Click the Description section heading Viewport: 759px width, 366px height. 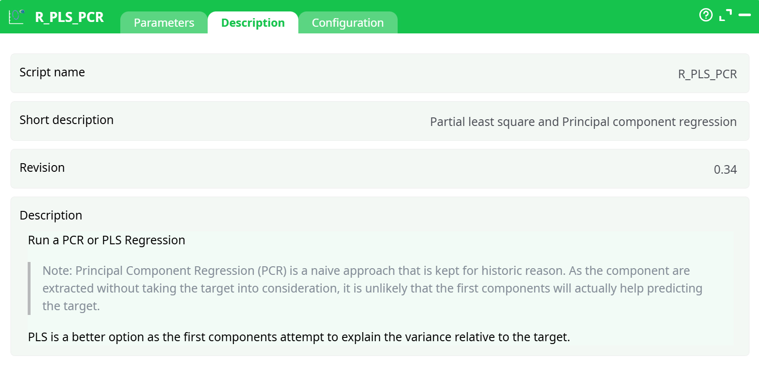(x=51, y=215)
